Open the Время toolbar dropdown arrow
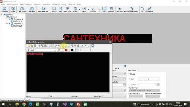 click(80, 10)
